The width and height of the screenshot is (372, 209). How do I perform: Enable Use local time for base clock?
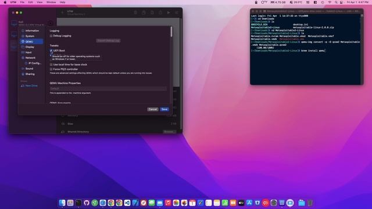(x=51, y=64)
